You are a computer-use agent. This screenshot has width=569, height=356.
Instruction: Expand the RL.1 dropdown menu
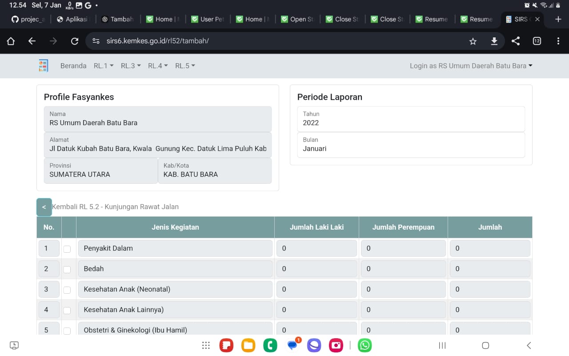point(104,65)
